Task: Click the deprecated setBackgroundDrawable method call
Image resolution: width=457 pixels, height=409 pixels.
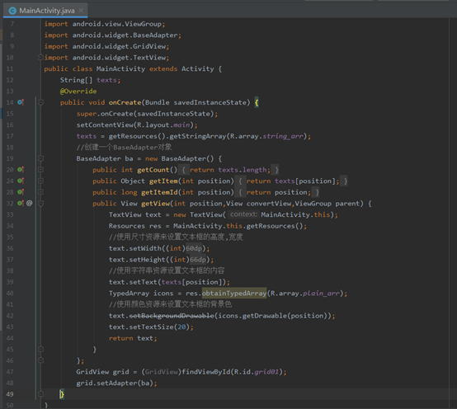Action: pos(172,316)
